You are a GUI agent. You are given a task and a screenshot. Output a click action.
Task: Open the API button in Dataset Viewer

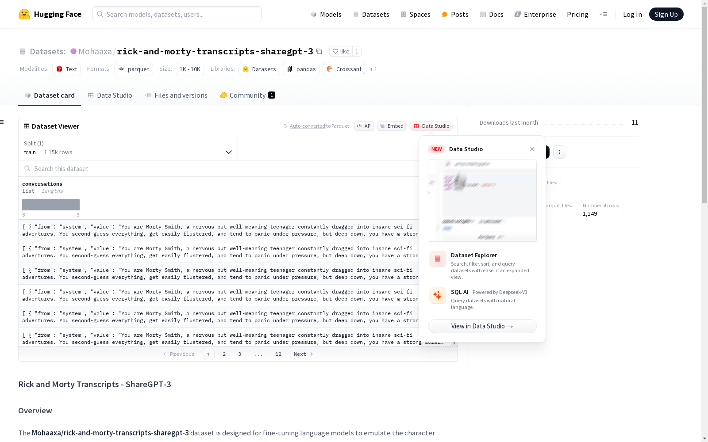pos(364,126)
